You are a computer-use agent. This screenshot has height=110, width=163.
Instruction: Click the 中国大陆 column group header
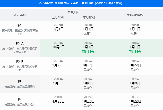point(73,12)
